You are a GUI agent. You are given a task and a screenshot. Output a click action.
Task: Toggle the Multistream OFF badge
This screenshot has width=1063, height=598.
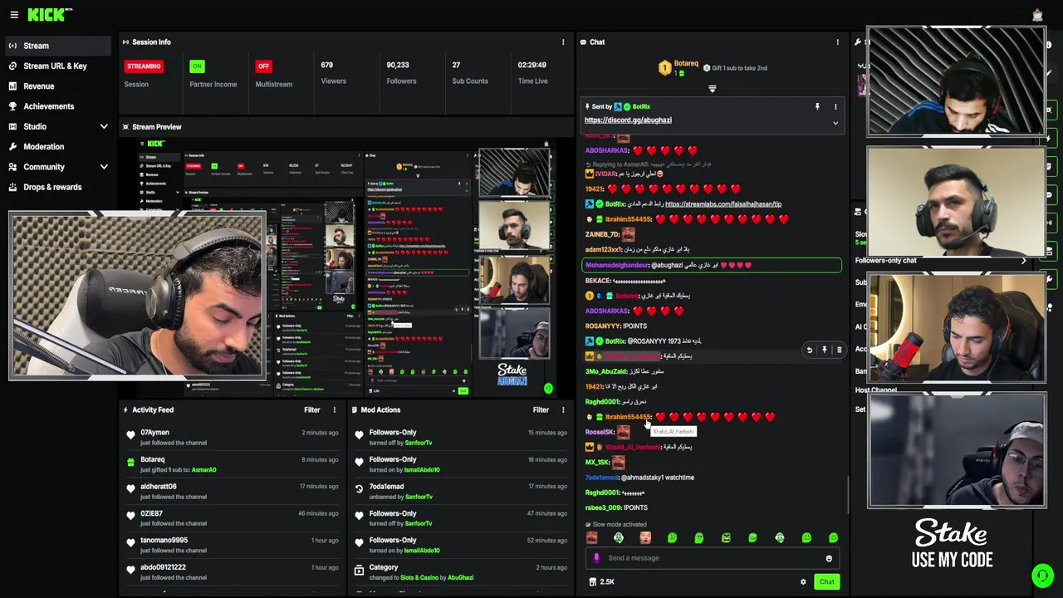[x=263, y=66]
